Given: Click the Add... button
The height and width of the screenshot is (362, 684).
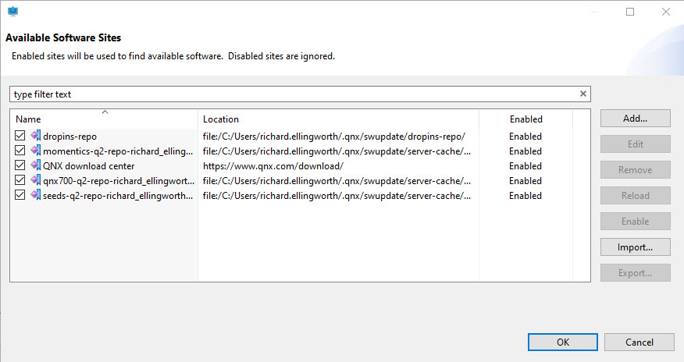Looking at the screenshot, I should pyautogui.click(x=635, y=119).
